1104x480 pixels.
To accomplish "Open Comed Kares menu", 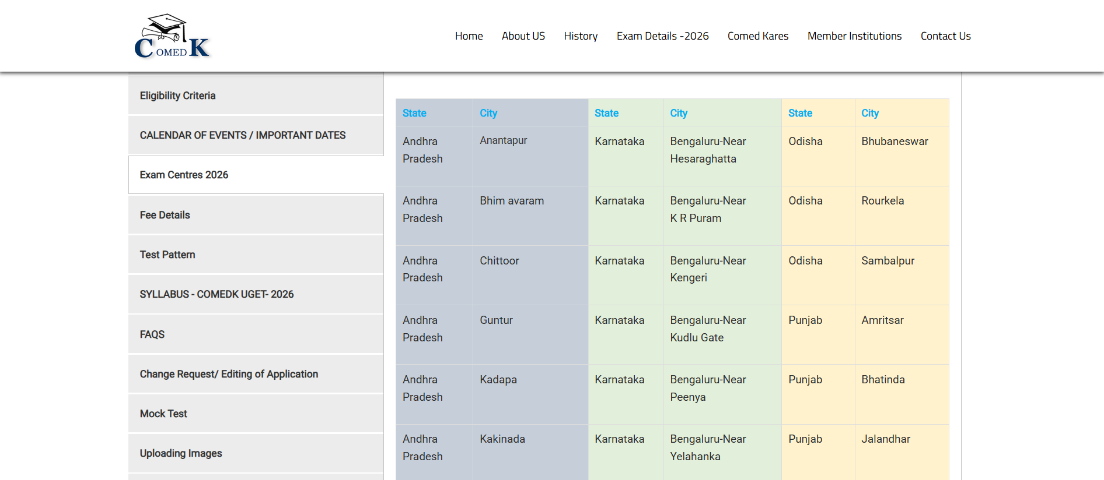I will pos(757,36).
